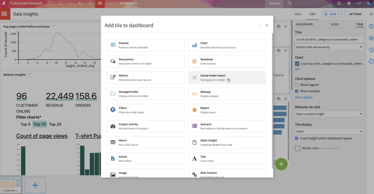Switch to the DASHBOARD settings tab
The width and height of the screenshot is (374, 194).
click(304, 24)
